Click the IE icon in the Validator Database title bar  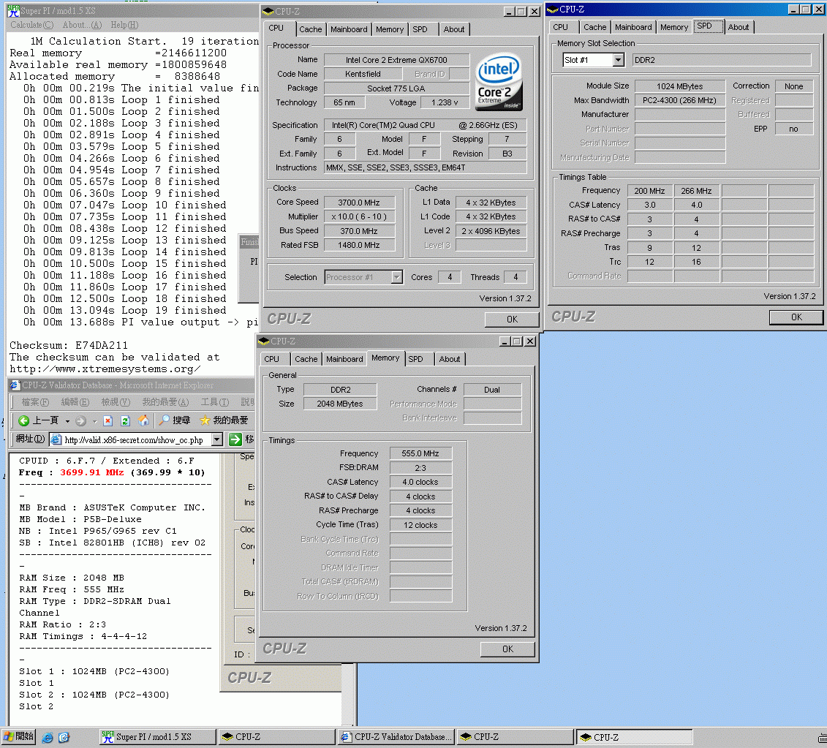tap(15, 385)
